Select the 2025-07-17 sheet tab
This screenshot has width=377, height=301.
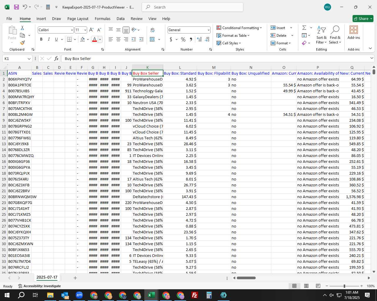point(47,277)
